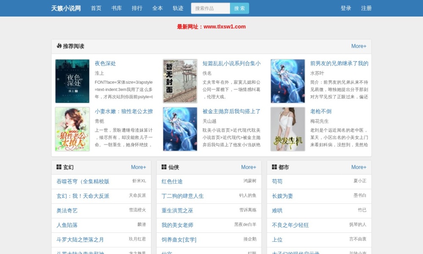Click the 搜索 search button
Screen dimensions: 423x254
(x=239, y=8)
